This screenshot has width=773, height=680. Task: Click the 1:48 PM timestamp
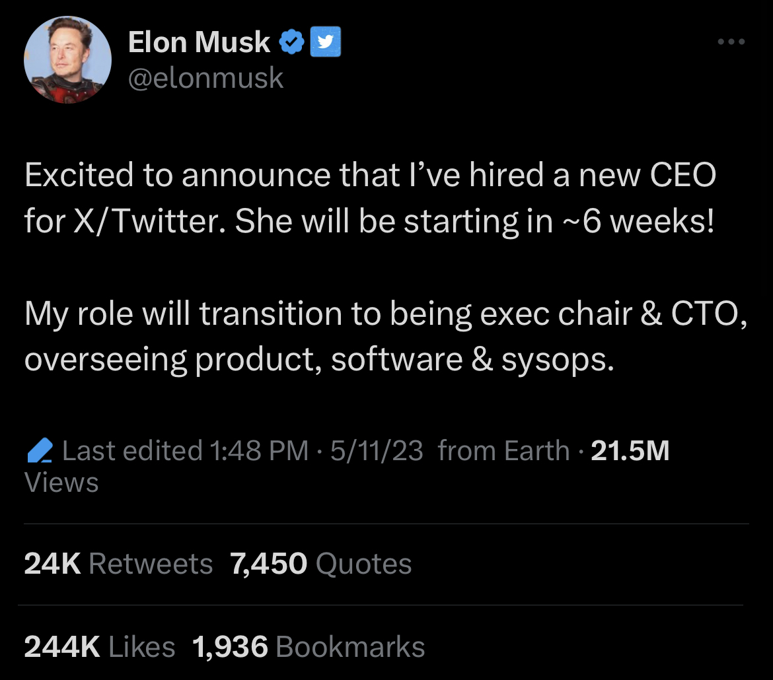[258, 451]
